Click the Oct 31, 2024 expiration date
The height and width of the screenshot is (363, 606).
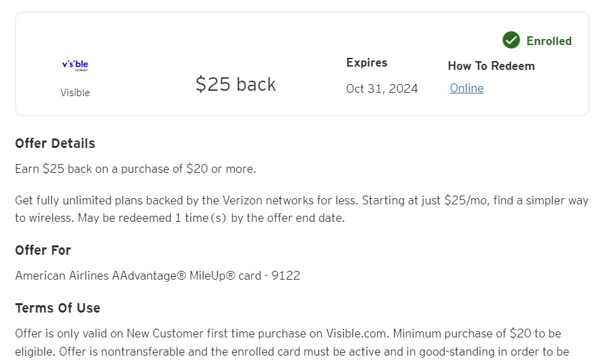click(x=382, y=89)
